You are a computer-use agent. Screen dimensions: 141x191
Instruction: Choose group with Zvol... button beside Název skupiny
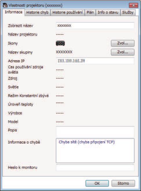coord(122,52)
